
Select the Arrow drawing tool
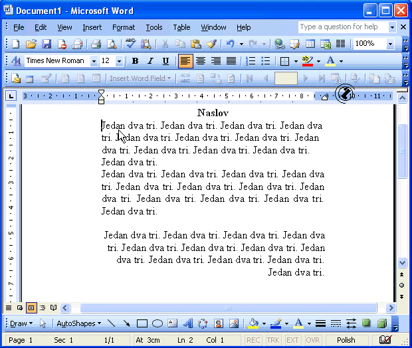click(127, 323)
